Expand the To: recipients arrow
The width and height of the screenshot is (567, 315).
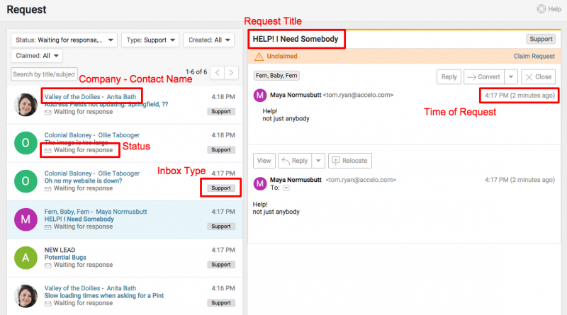tap(286, 188)
